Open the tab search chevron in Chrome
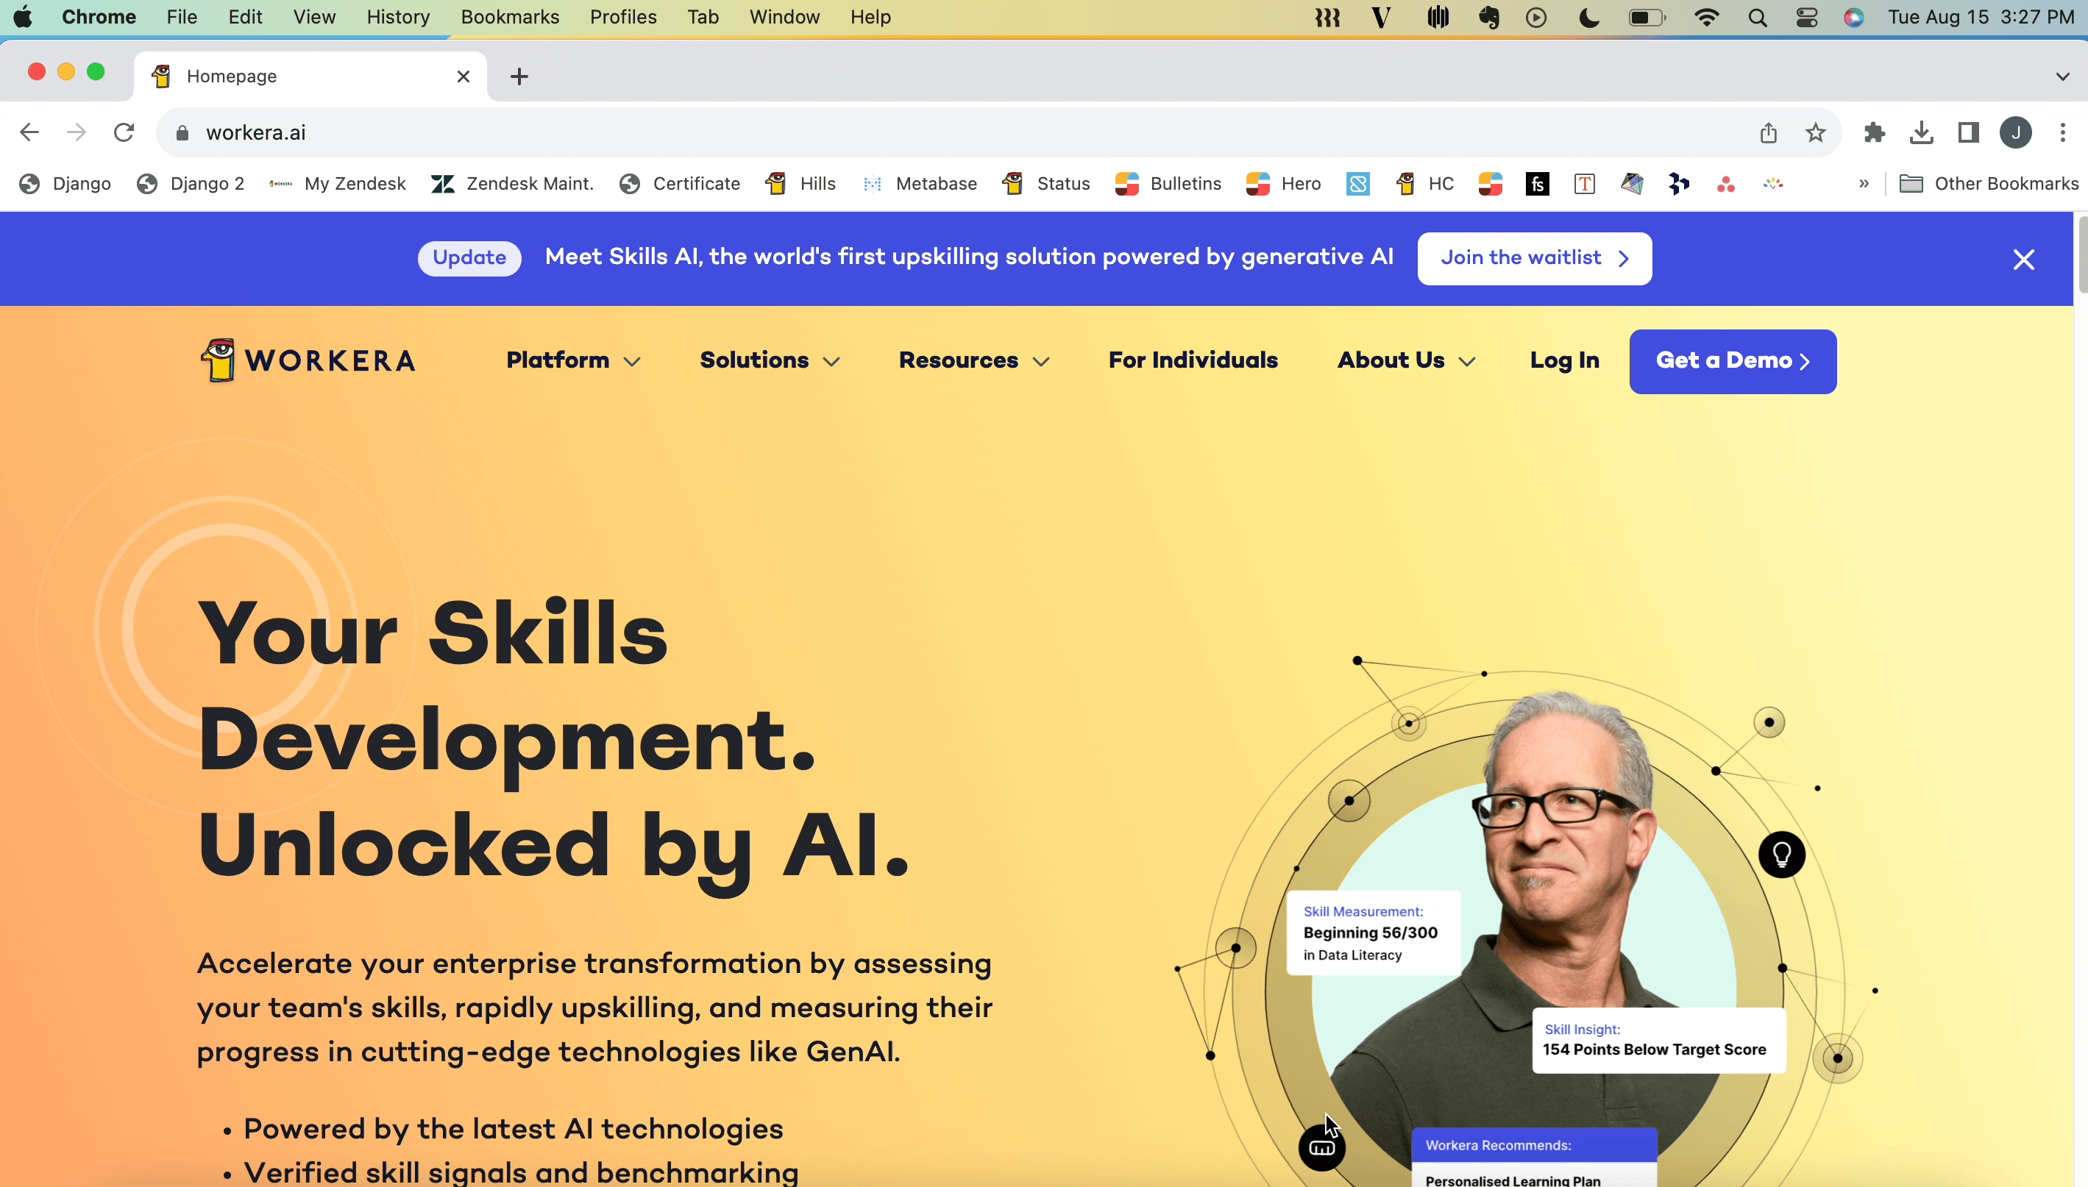Image resolution: width=2088 pixels, height=1187 pixels. (2063, 76)
